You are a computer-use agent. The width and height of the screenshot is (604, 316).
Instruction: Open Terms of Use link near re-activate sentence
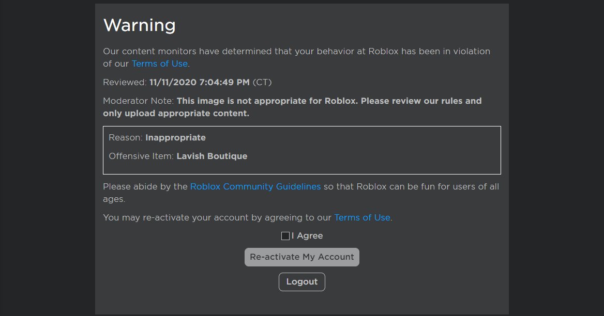[x=362, y=217]
